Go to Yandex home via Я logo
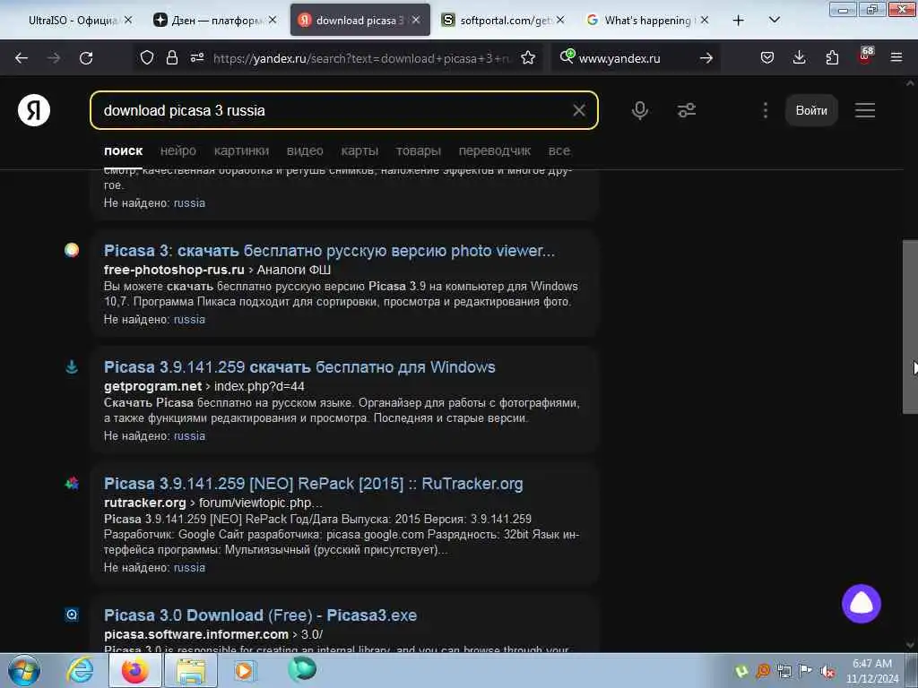The image size is (918, 688). (34, 110)
